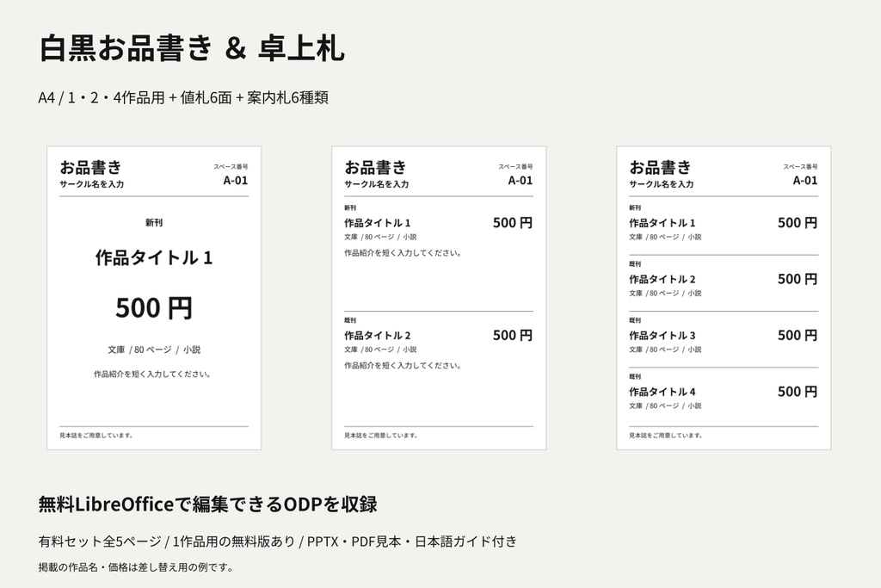Click "スペース番号" label in the four-work card
The height and width of the screenshot is (588, 881).
coord(801,166)
